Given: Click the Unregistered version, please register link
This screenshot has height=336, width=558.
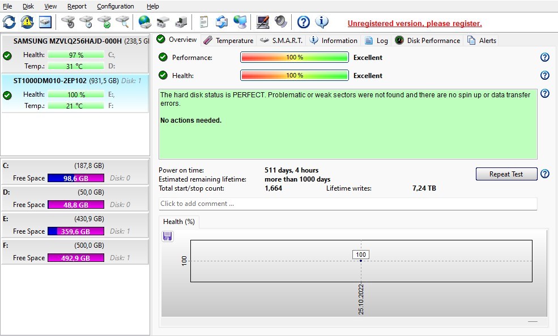Looking at the screenshot, I should pyautogui.click(x=415, y=23).
